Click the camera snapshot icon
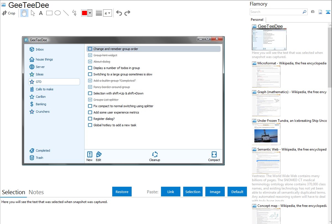This screenshot has width=332, height=224. point(313,12)
